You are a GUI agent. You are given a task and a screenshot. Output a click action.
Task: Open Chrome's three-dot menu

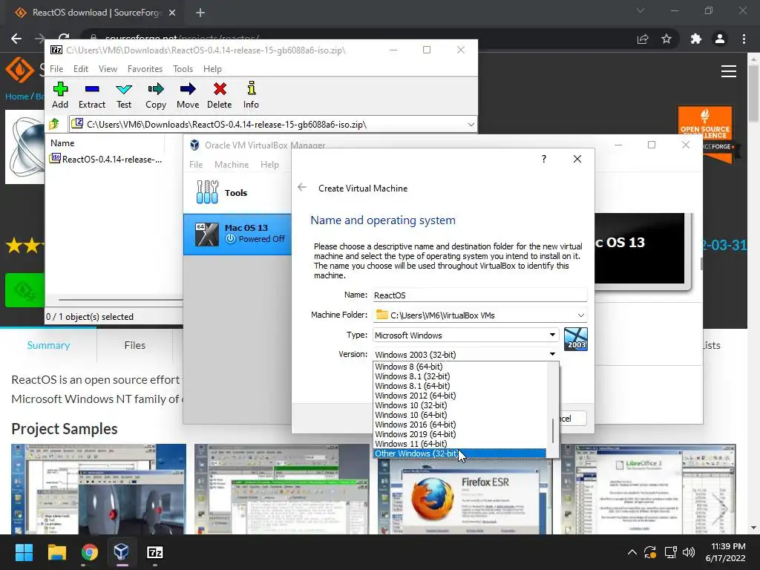point(744,39)
